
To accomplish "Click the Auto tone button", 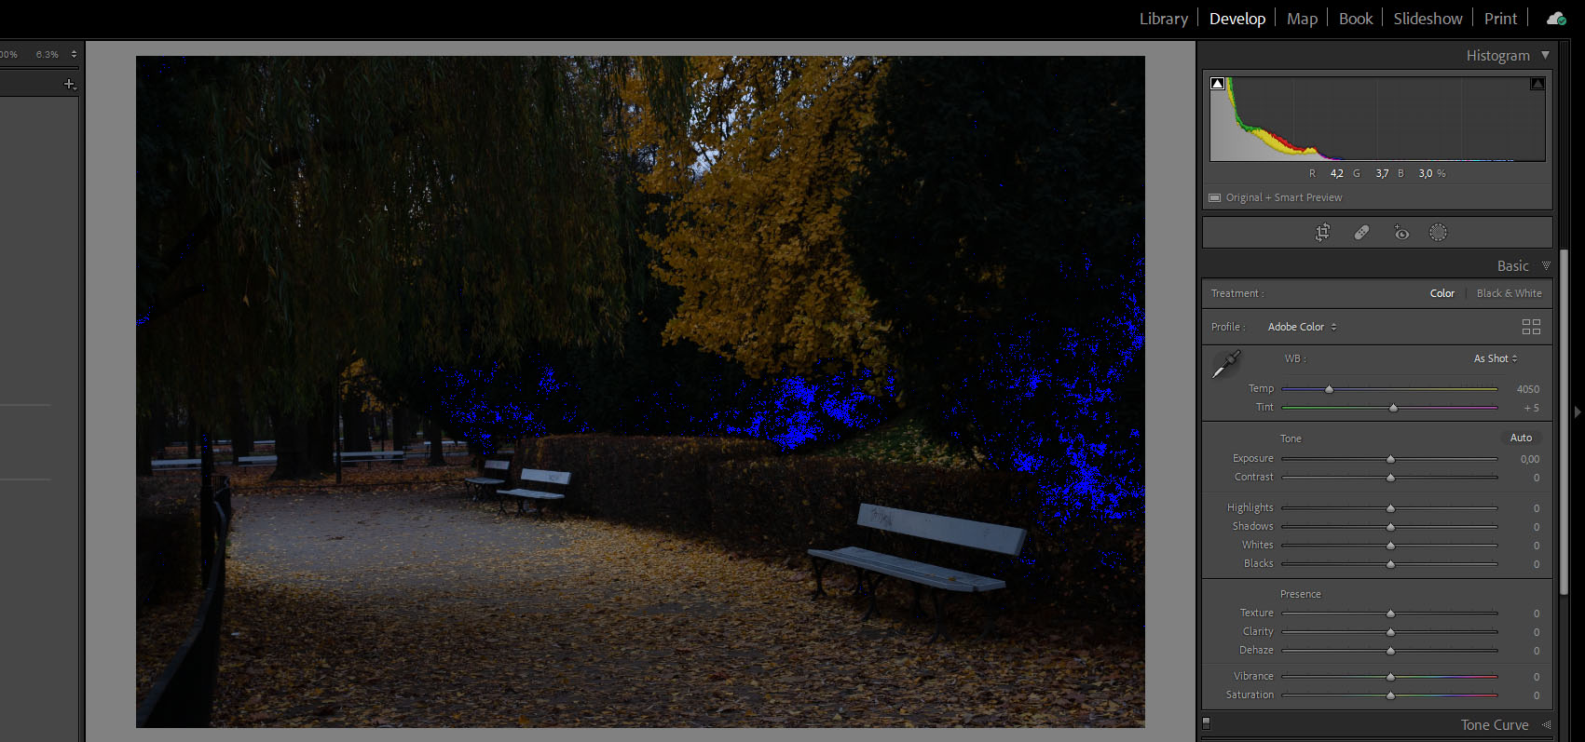I will (1521, 438).
